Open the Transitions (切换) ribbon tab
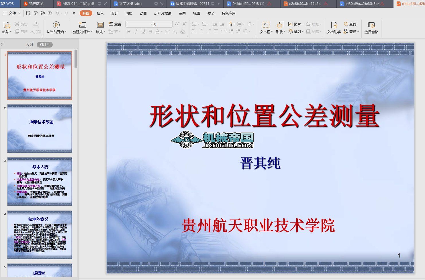This screenshot has width=425, height=280. [129, 13]
